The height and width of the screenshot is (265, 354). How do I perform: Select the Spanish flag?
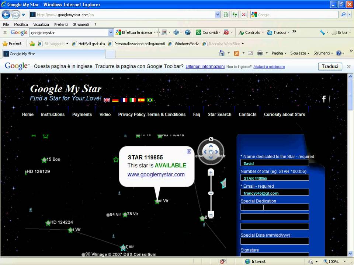pyautogui.click(x=141, y=100)
